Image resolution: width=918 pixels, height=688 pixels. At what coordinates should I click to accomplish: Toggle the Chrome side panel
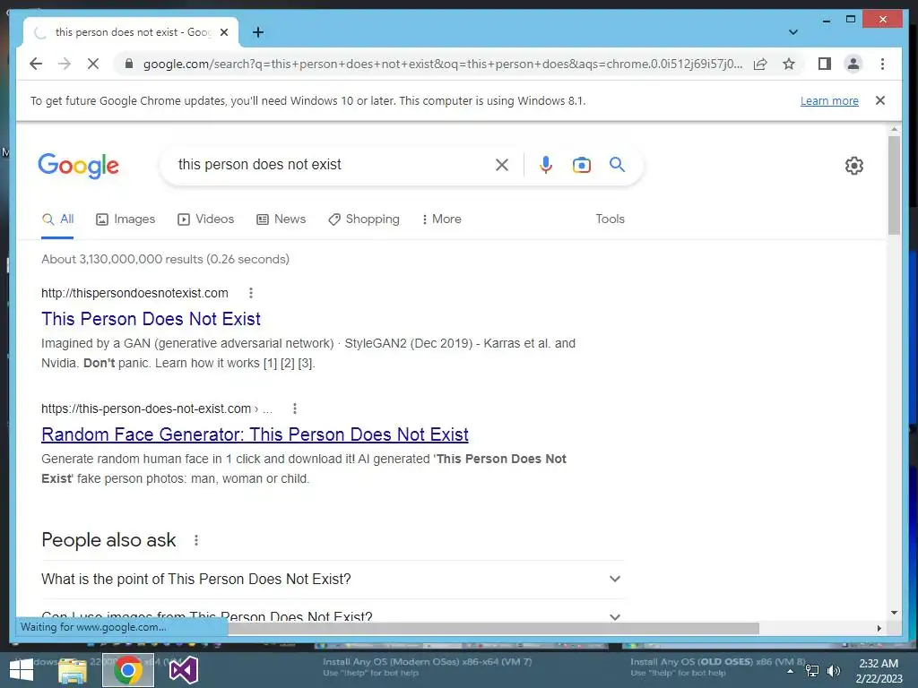pos(825,64)
